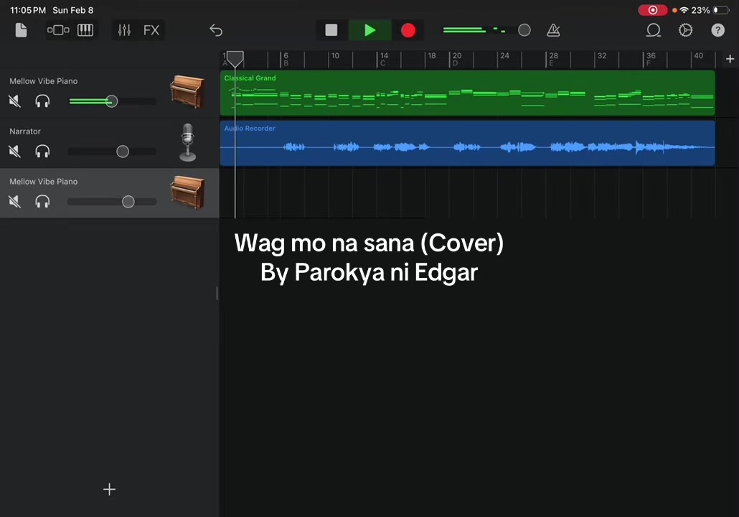Open track controls mixer sliders
The height and width of the screenshot is (517, 739).
(x=124, y=30)
